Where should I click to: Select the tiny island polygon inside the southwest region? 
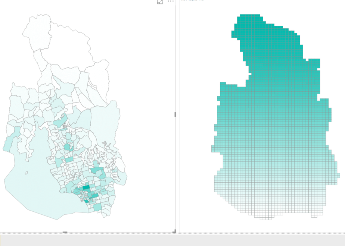pos(26,173)
